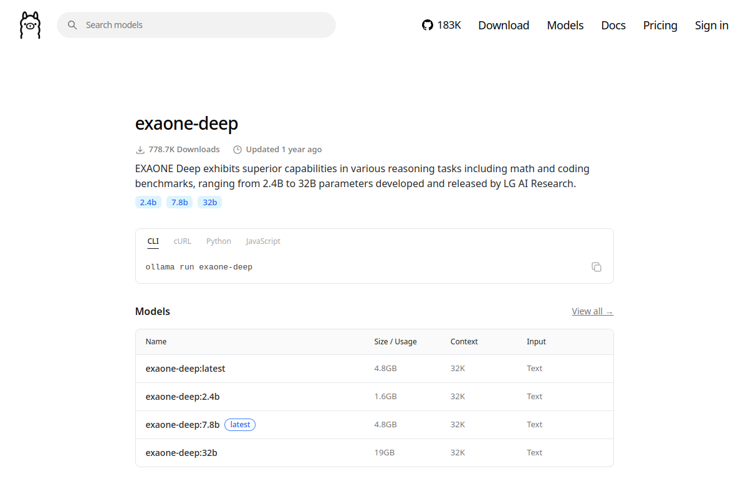Open the Docs link

click(x=613, y=25)
